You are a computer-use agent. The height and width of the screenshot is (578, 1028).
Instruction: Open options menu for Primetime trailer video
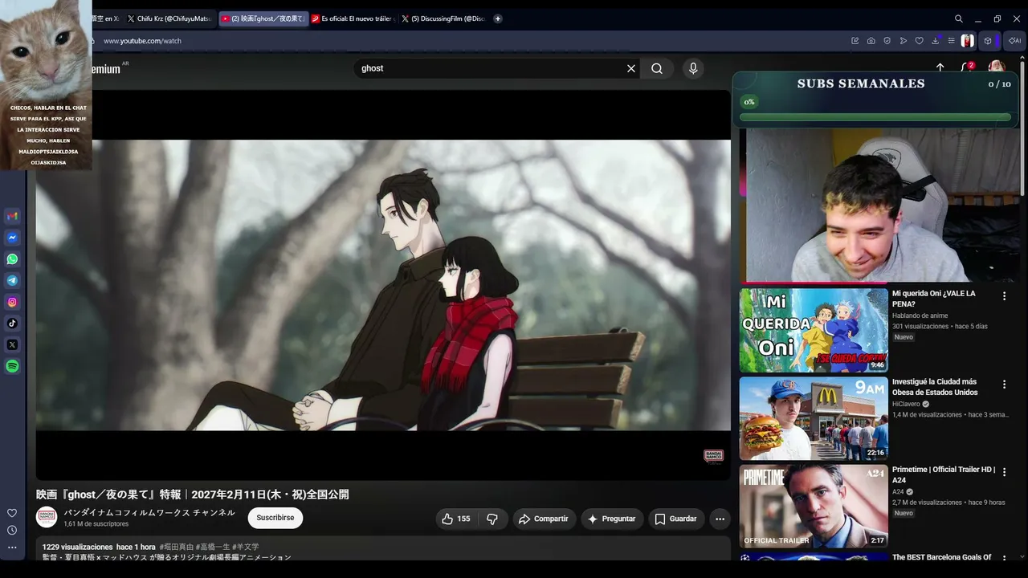point(1004,472)
